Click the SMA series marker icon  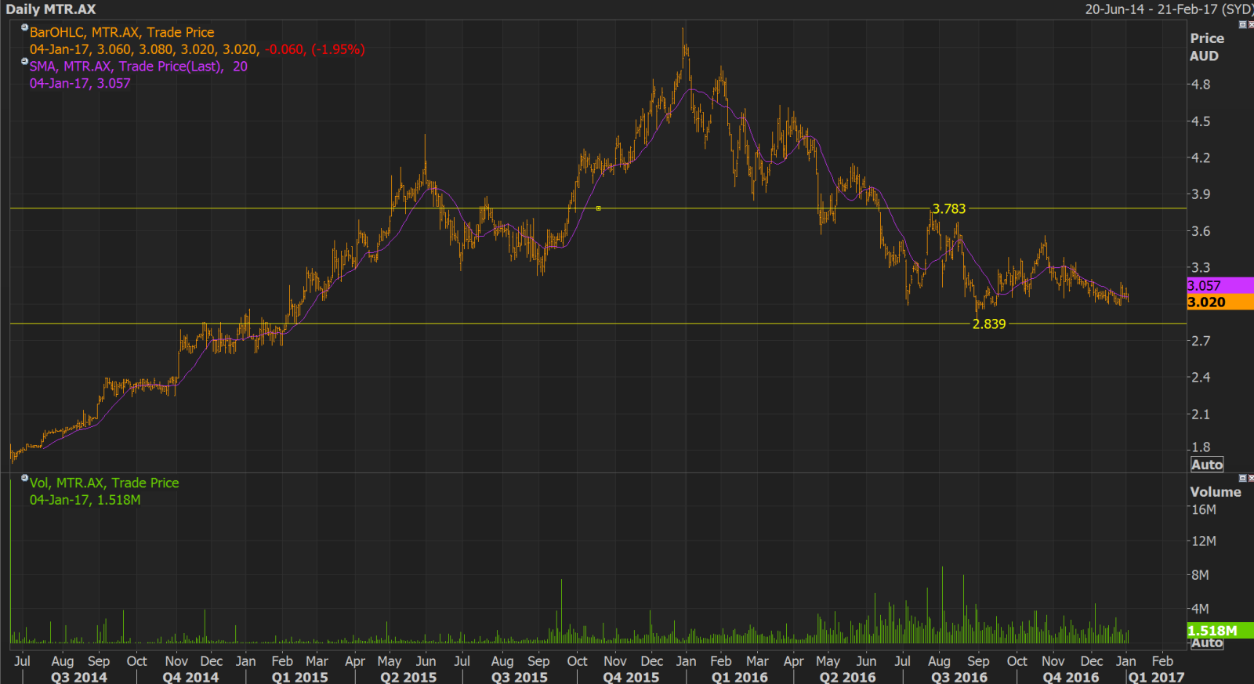pos(24,62)
